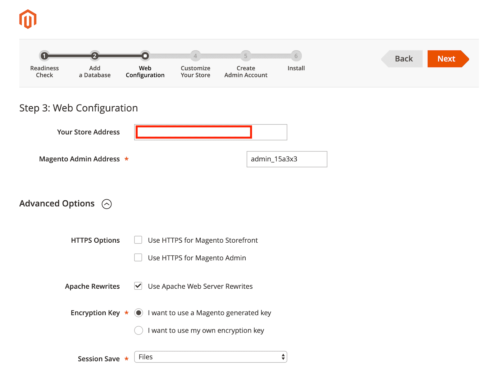Click the HTTPS Options label
Viewport: 497px width, 373px height.
coord(95,240)
